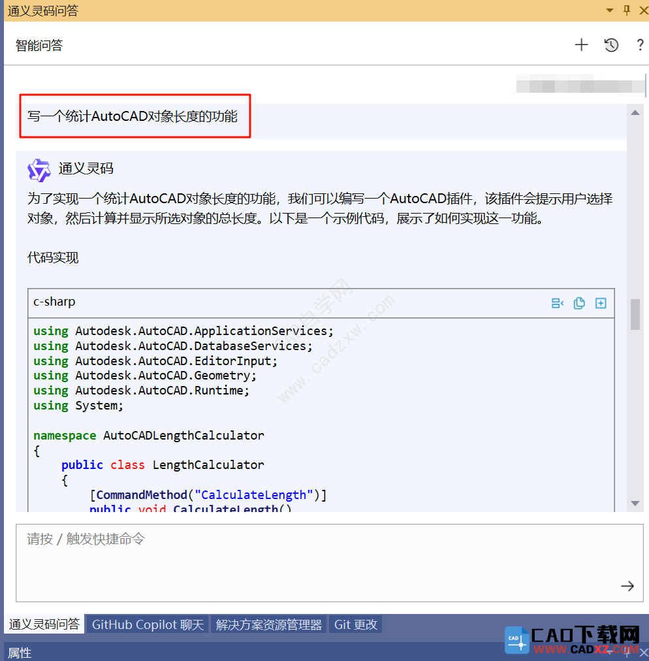649x661 pixels.
Task: Open help question mark icon
Action: click(640, 44)
